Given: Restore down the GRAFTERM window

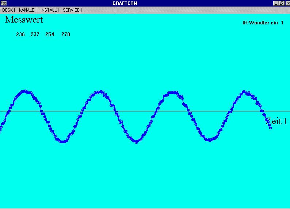Looking at the screenshot, I should [x=281, y=3].
